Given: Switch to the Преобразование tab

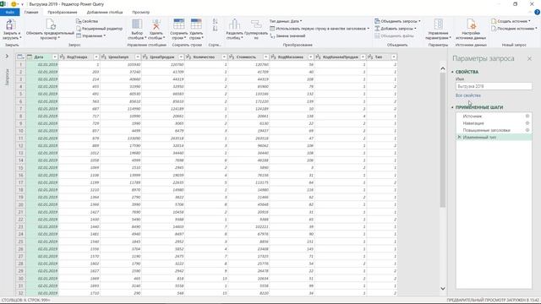Looking at the screenshot, I should click(x=63, y=12).
